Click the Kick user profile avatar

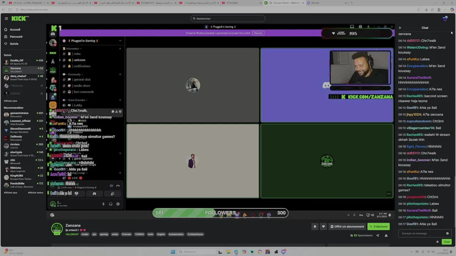point(445,18)
